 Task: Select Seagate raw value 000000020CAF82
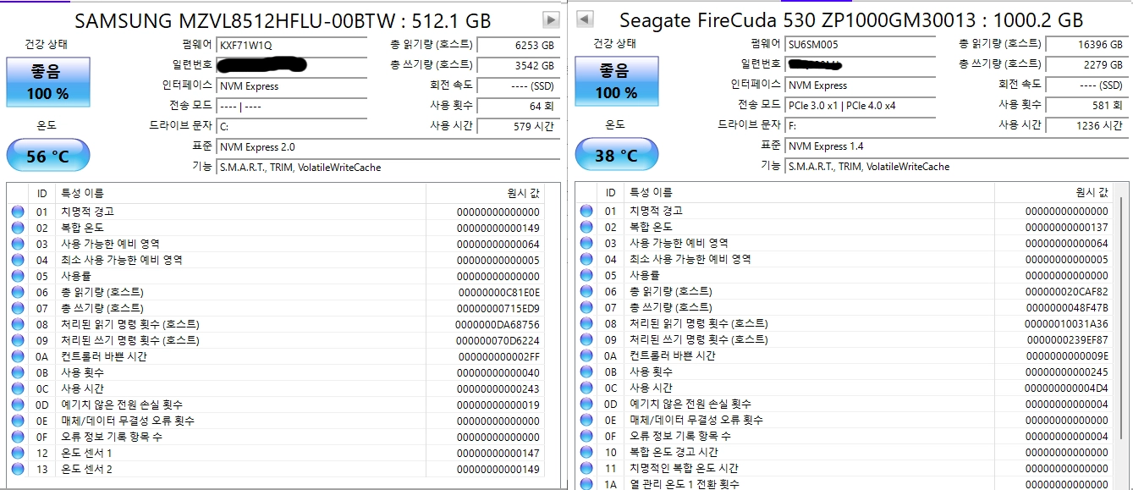pos(1067,291)
